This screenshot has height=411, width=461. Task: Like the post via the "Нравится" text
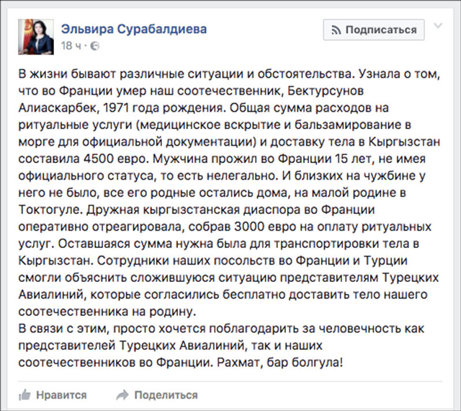coord(61,394)
